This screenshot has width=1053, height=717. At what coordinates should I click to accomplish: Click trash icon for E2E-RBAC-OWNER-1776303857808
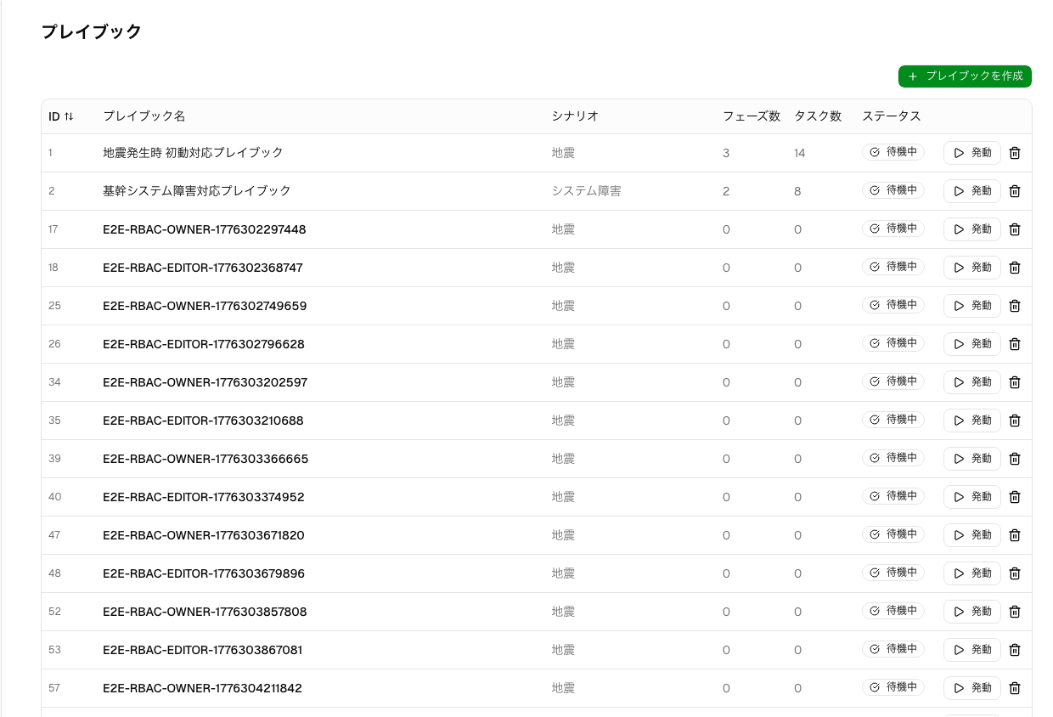1015,612
